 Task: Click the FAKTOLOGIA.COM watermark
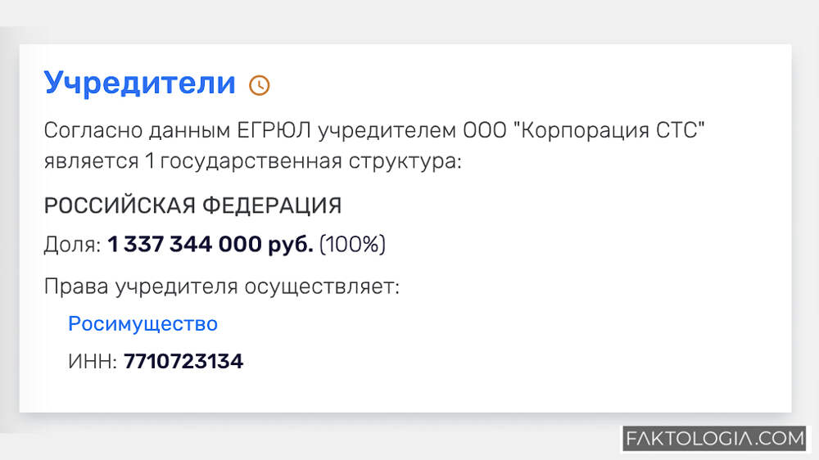(716, 439)
